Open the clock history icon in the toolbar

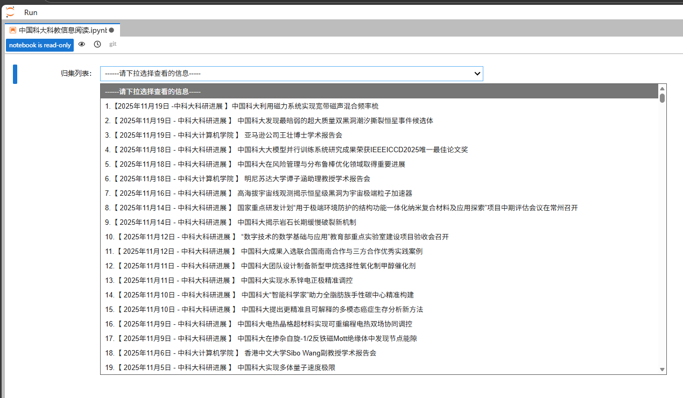[97, 45]
